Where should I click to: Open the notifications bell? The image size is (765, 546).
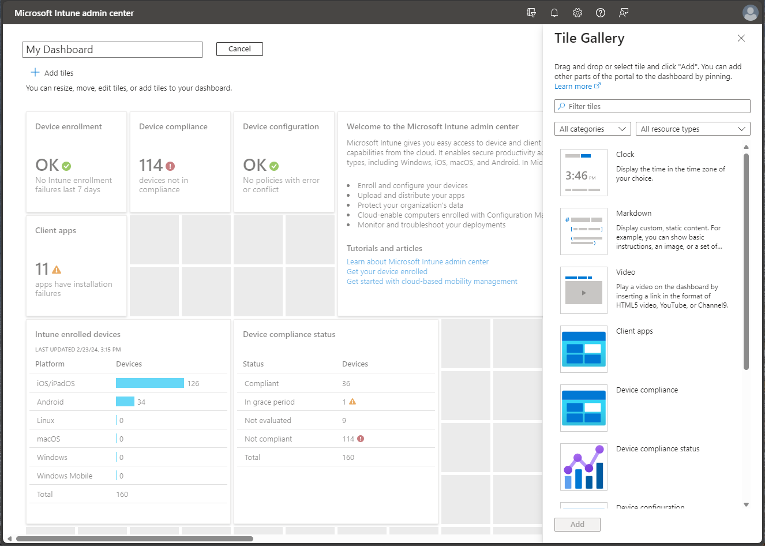pyautogui.click(x=554, y=13)
